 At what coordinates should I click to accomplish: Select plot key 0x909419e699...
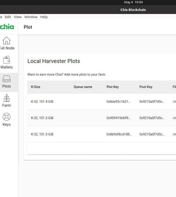[118, 118]
